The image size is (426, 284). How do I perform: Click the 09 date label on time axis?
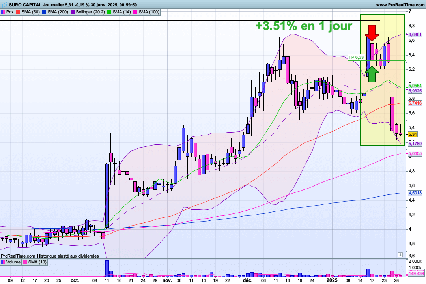pos(10,280)
